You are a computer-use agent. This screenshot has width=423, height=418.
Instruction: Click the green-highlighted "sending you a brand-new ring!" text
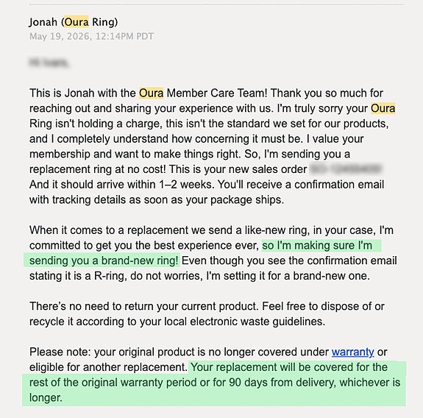(x=104, y=261)
